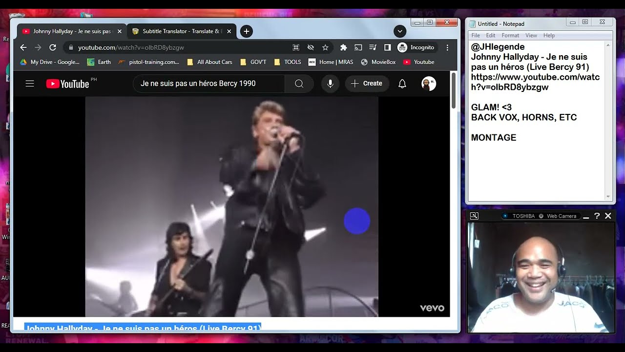Viewport: 625px width, 352px height.
Task: Open the media controls playlist icon
Action: [x=373, y=47]
